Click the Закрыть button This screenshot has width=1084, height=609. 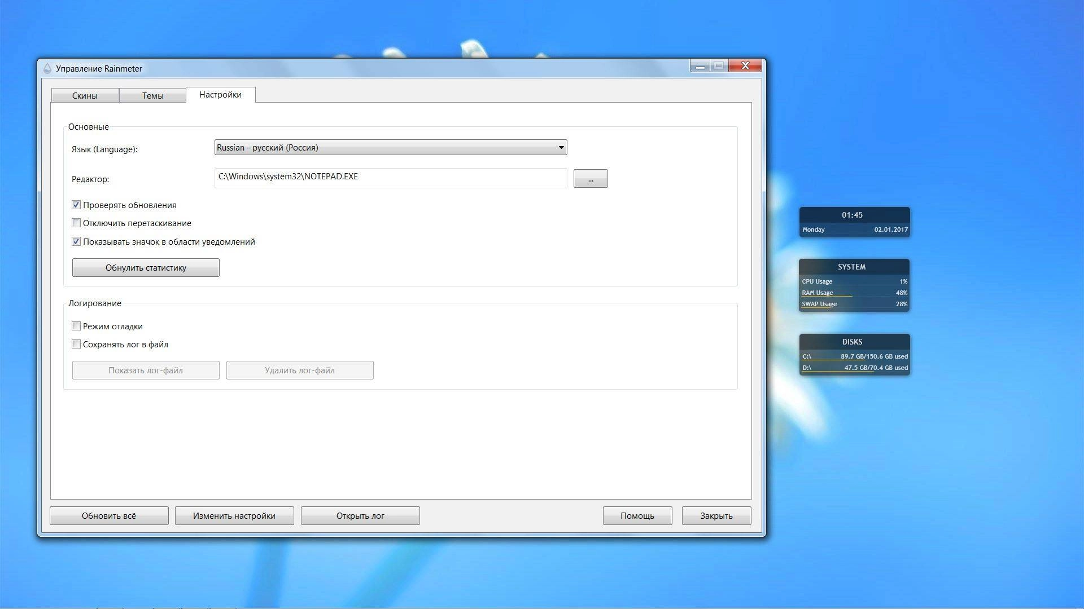(x=716, y=515)
